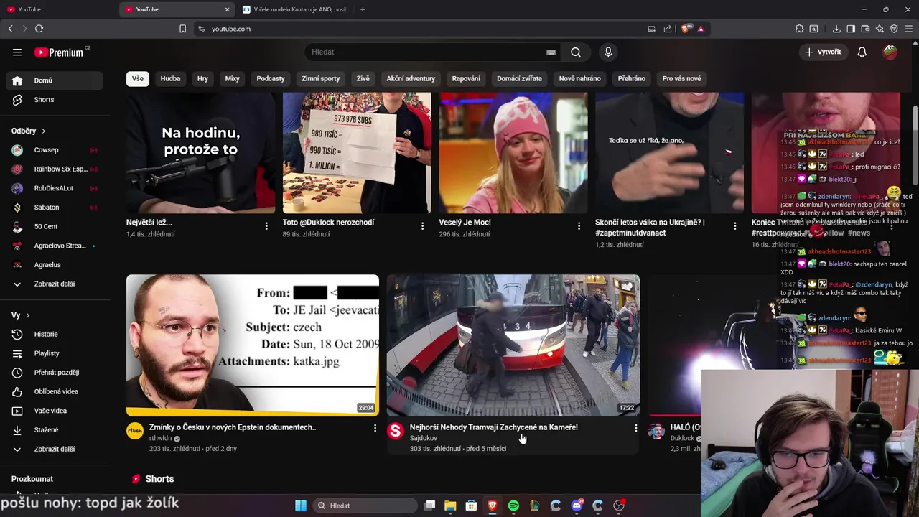The width and height of the screenshot is (919, 517).
Task: Play the tram accident video thumbnail
Action: pos(513,345)
